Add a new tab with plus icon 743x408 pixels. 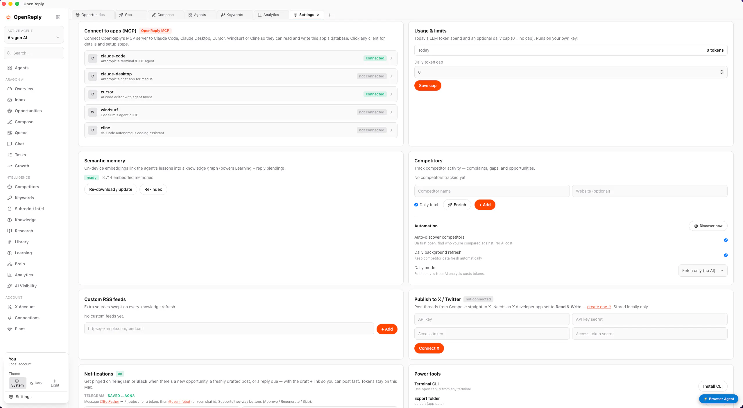[329, 15]
